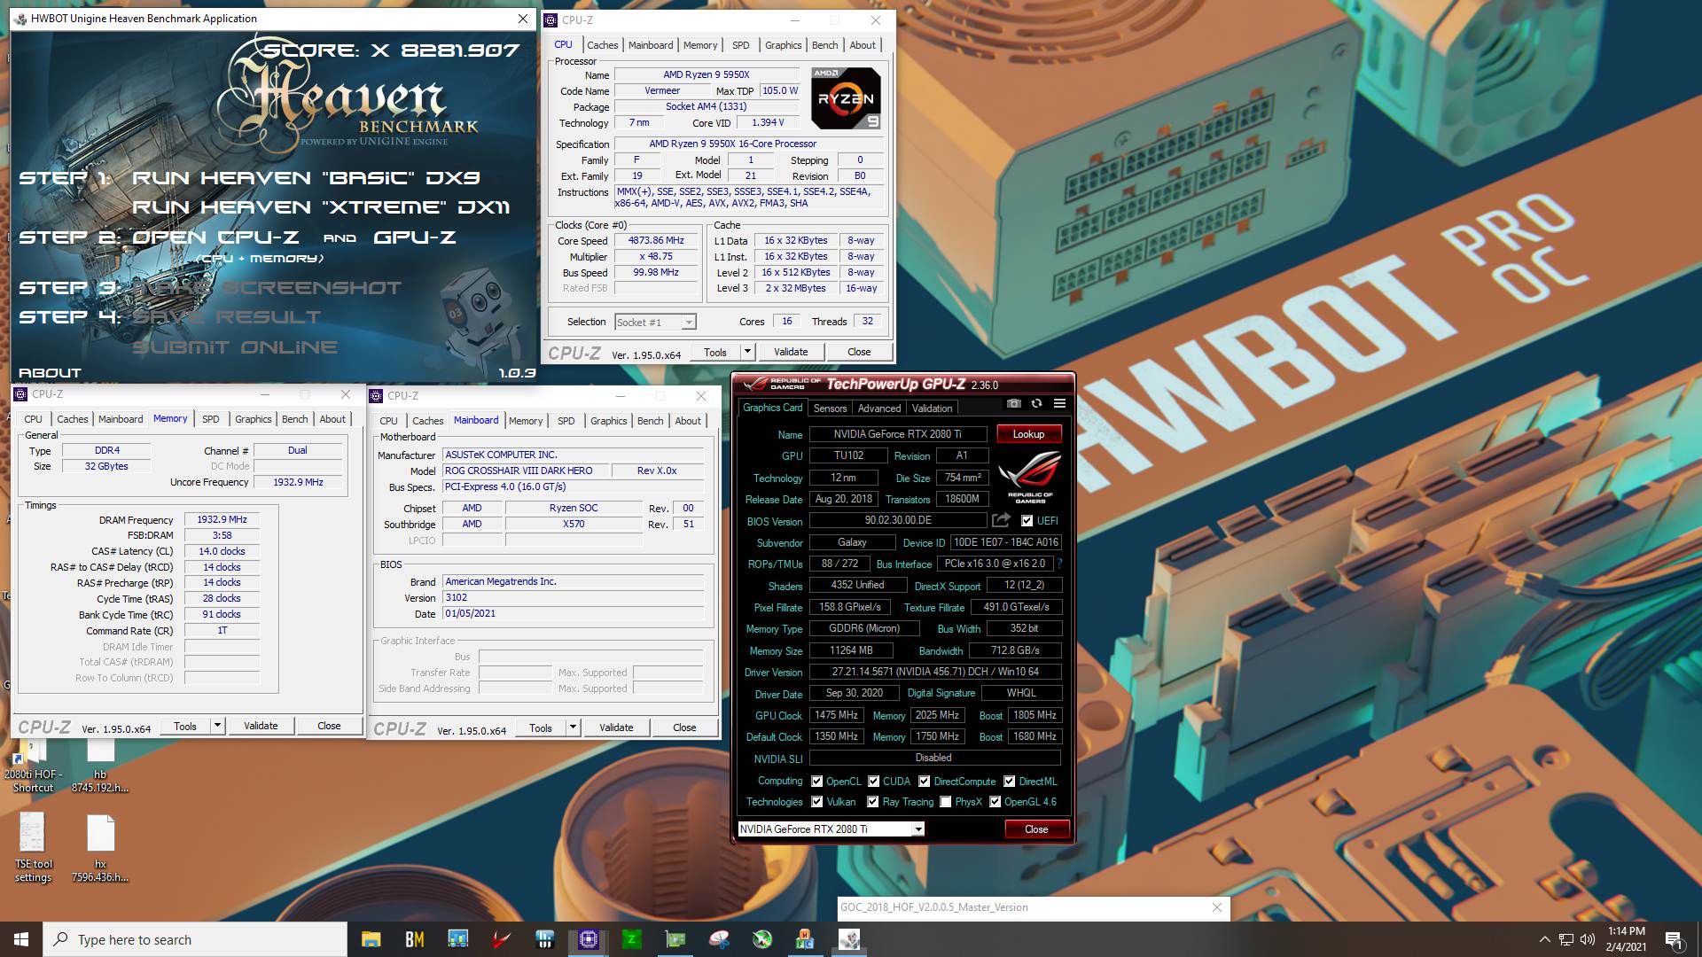The height and width of the screenshot is (957, 1702).
Task: Toggle the OpenGL 4.6 checkbox
Action: point(995,802)
